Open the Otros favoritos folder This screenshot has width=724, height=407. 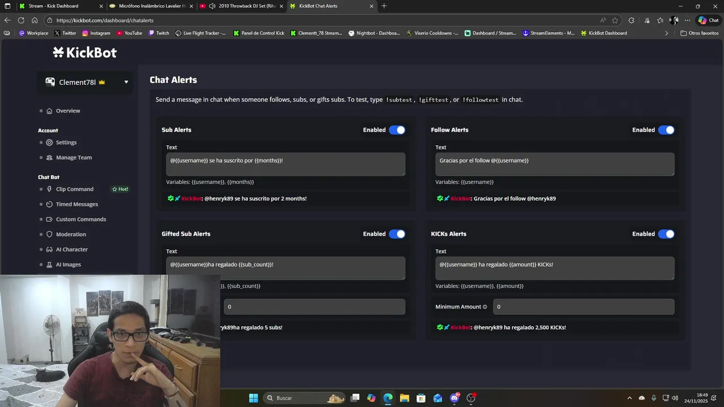[700, 33]
